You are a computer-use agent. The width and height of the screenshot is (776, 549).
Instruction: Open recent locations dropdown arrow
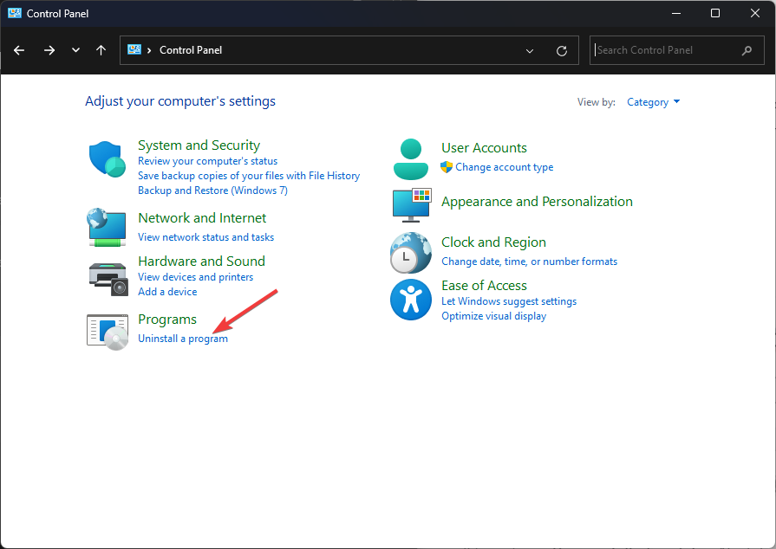coord(75,50)
